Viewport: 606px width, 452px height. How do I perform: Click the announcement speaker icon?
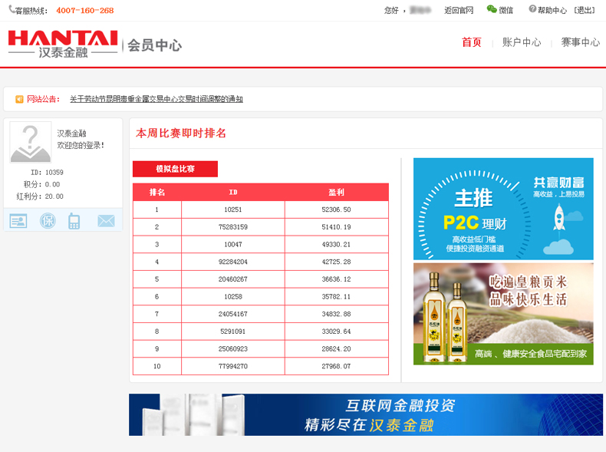click(x=19, y=99)
